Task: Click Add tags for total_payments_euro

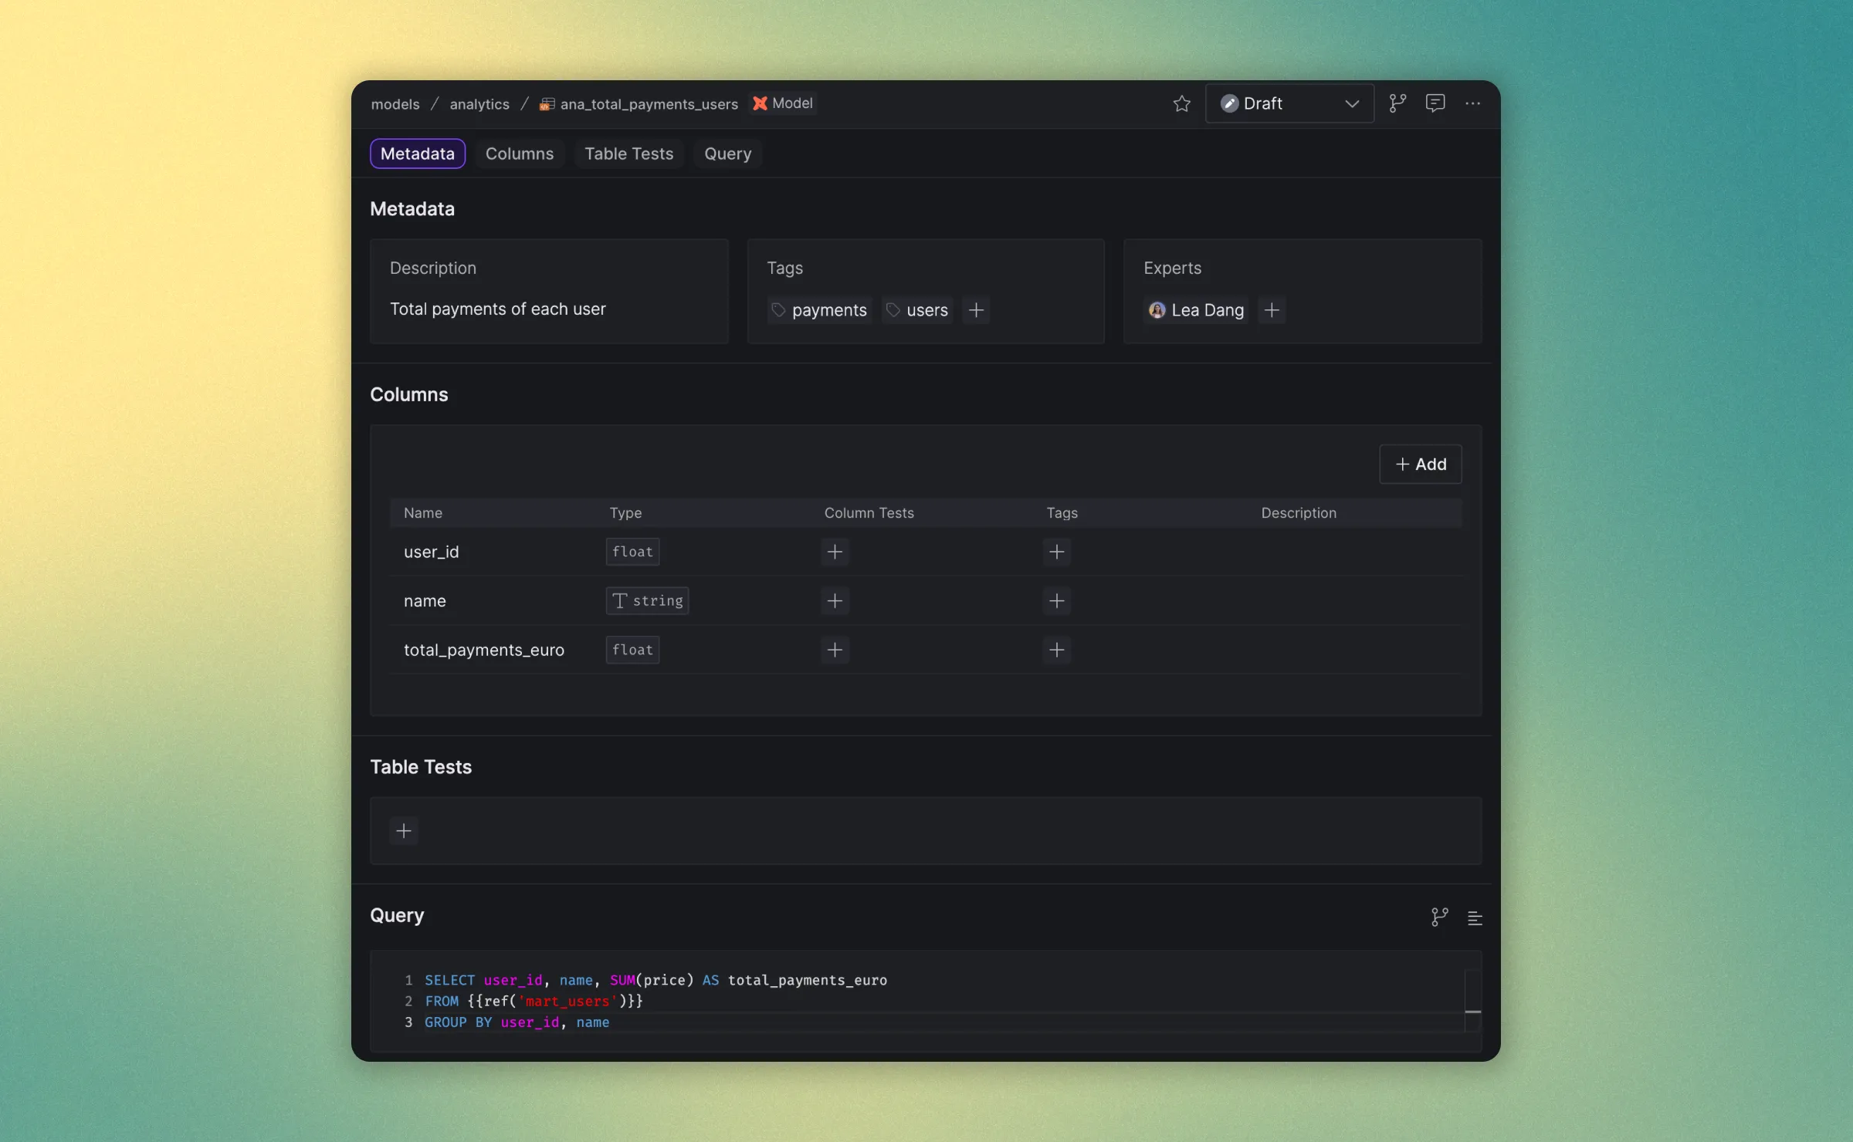Action: click(1056, 650)
